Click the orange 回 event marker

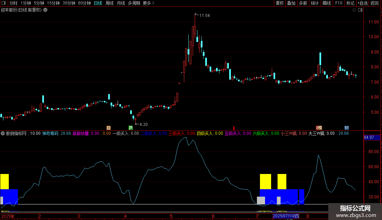click(x=109, y=128)
